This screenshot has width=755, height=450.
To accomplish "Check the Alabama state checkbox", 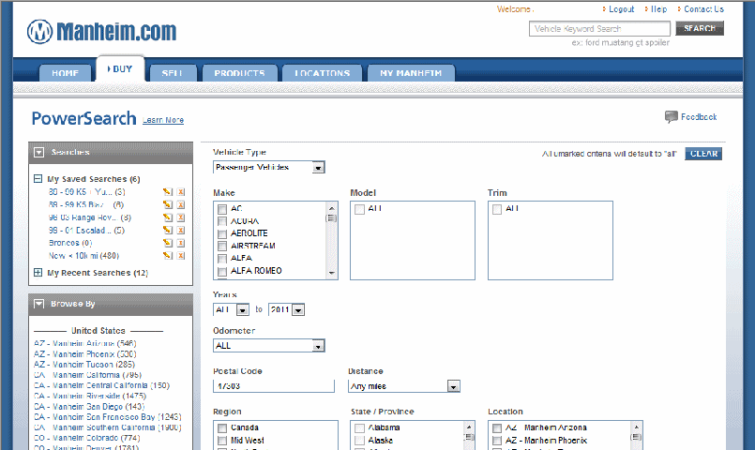I will (x=359, y=428).
